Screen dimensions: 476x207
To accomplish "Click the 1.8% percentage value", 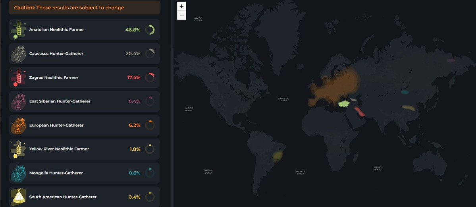I will point(135,149).
